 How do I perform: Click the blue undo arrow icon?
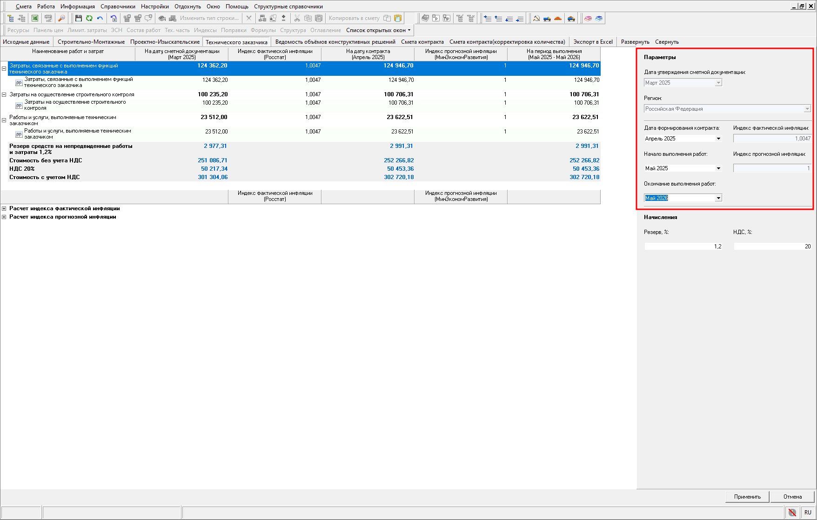(100, 18)
